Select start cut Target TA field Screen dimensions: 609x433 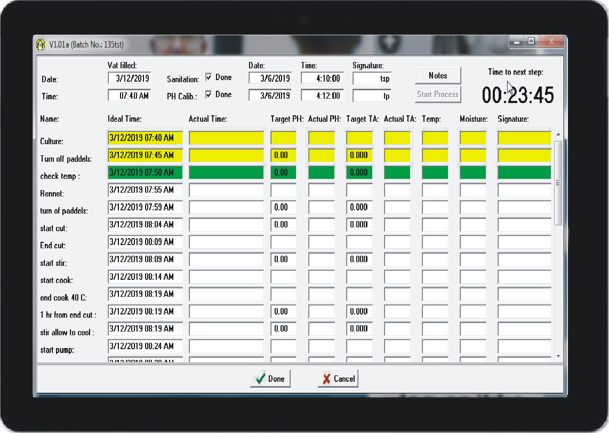pyautogui.click(x=359, y=225)
